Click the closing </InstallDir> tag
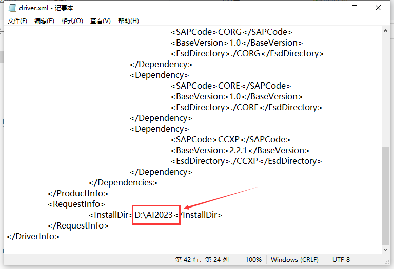This screenshot has width=394, height=269. coord(198,215)
